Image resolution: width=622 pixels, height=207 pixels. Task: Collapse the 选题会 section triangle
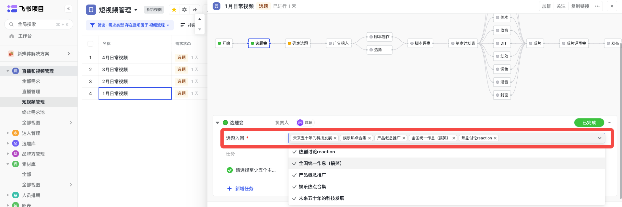217,123
